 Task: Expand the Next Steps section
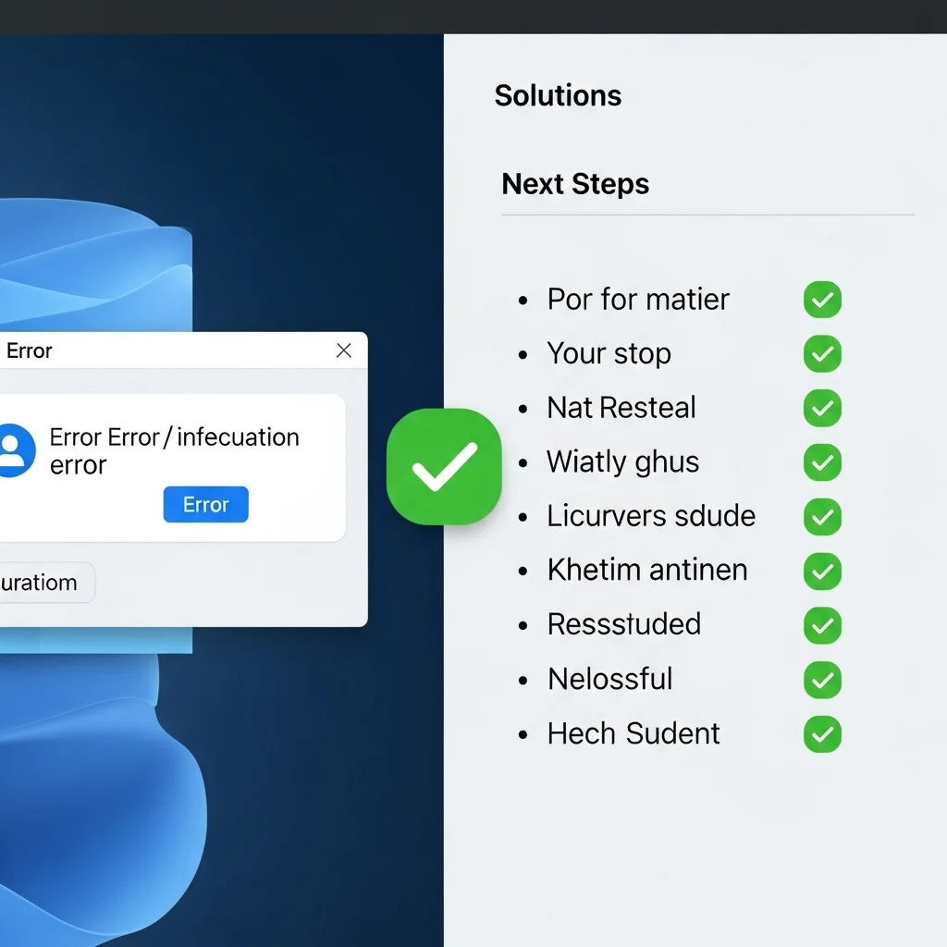click(x=574, y=184)
